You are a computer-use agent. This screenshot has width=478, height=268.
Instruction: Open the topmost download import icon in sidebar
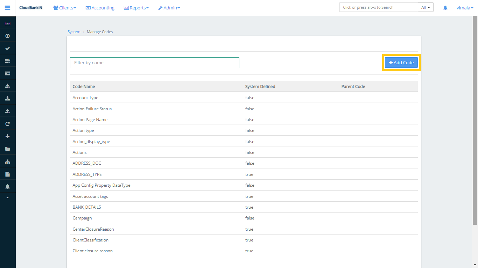click(x=8, y=85)
